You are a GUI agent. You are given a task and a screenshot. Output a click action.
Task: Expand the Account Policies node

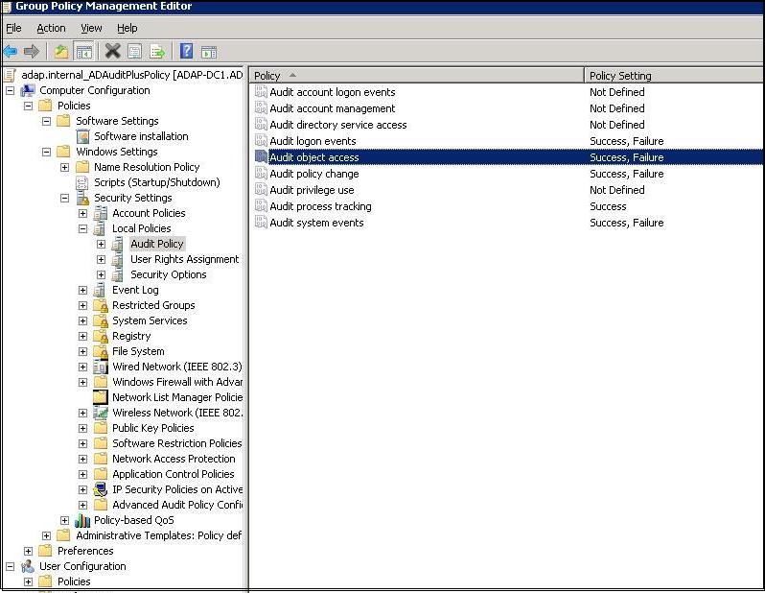click(83, 213)
